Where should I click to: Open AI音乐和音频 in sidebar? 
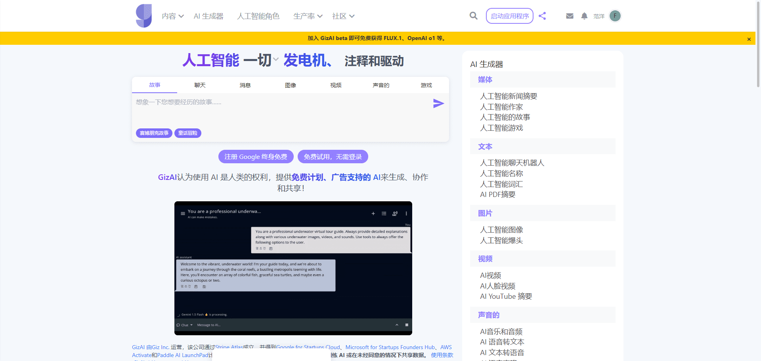[x=501, y=332]
